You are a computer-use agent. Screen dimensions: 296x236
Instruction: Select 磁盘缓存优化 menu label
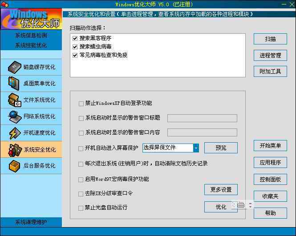(x=40, y=67)
